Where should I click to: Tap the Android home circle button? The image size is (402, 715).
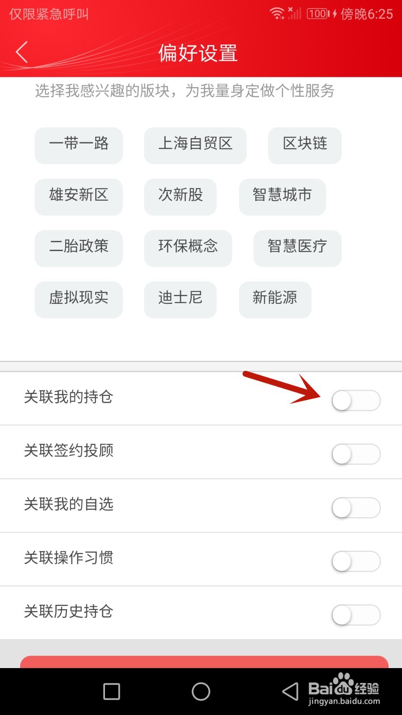point(201,691)
